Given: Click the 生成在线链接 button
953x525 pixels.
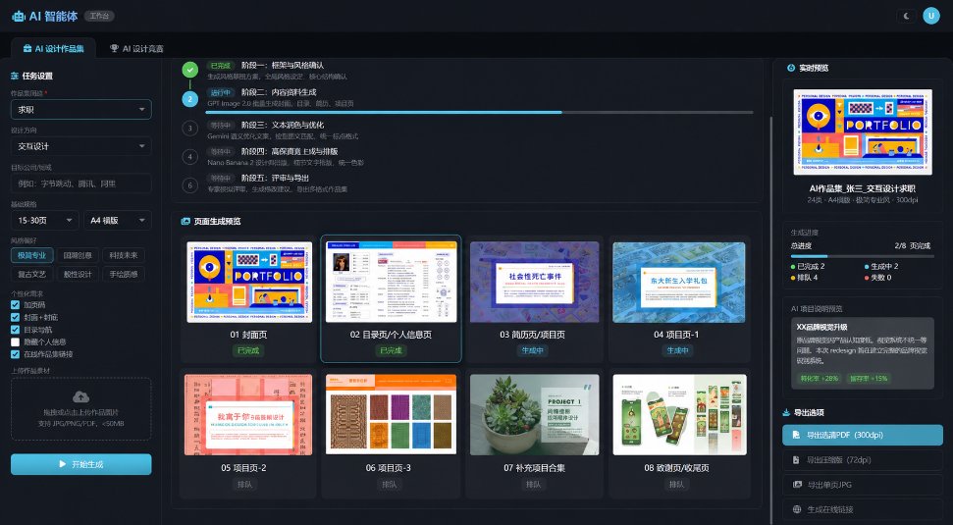Looking at the screenshot, I should click(863, 510).
